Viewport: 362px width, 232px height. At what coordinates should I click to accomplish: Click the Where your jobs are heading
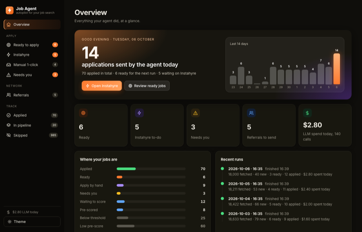coord(99,159)
